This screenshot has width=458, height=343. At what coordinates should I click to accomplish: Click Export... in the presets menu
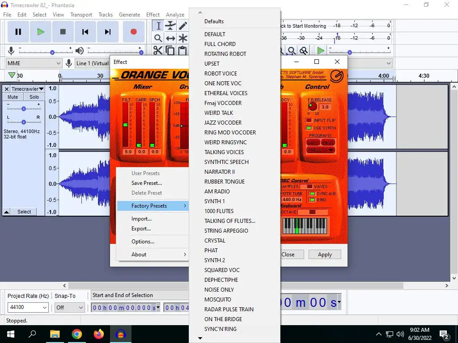[141, 228]
